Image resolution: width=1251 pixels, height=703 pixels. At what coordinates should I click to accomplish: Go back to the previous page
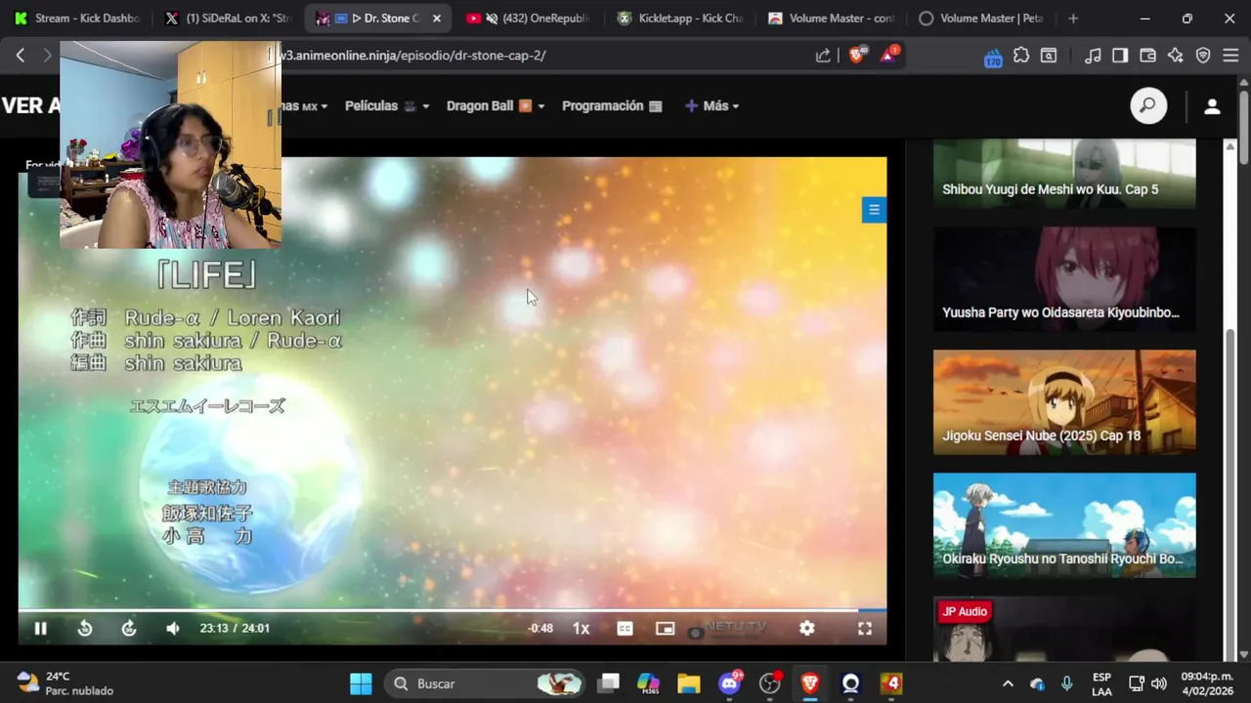(x=21, y=56)
